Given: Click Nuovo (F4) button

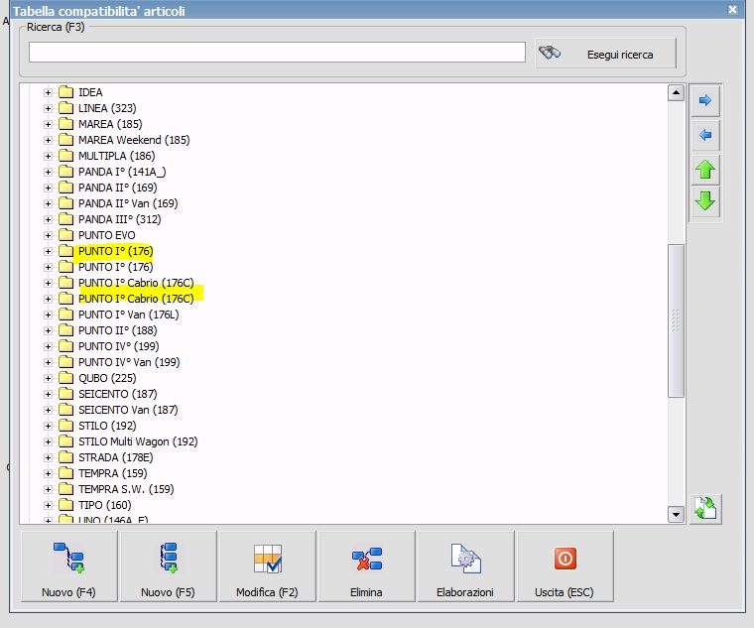Looking at the screenshot, I should click(x=68, y=566).
